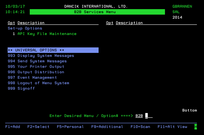The height and width of the screenshot is (135, 204).
Task: Click the time 10:14:21
Action: click(15, 12)
